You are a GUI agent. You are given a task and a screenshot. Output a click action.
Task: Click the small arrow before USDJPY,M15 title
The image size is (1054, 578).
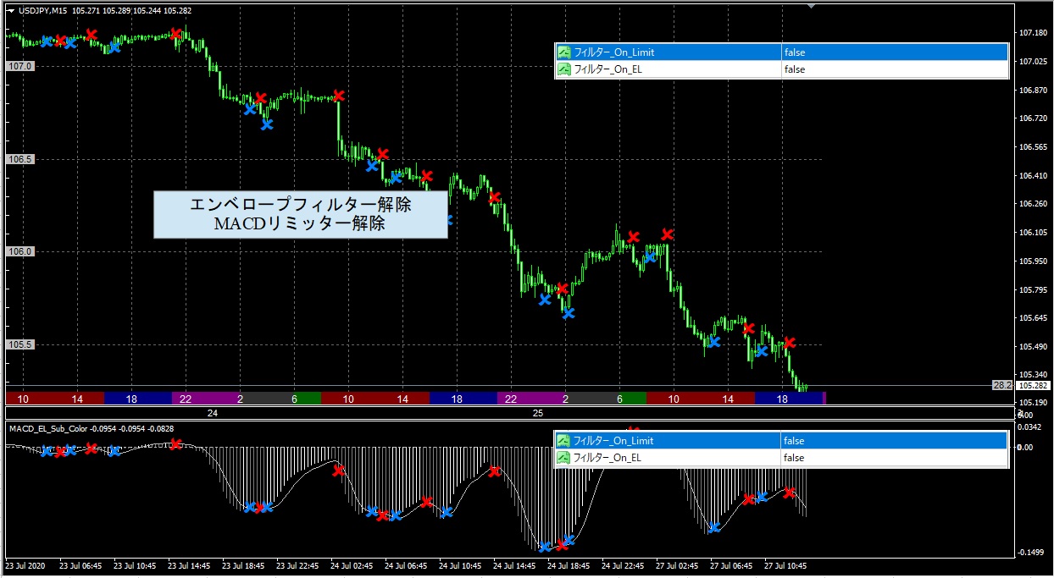click(x=11, y=11)
